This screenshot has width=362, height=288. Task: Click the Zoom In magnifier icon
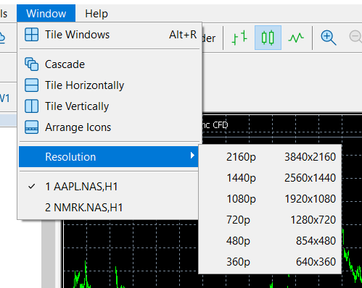coord(329,38)
